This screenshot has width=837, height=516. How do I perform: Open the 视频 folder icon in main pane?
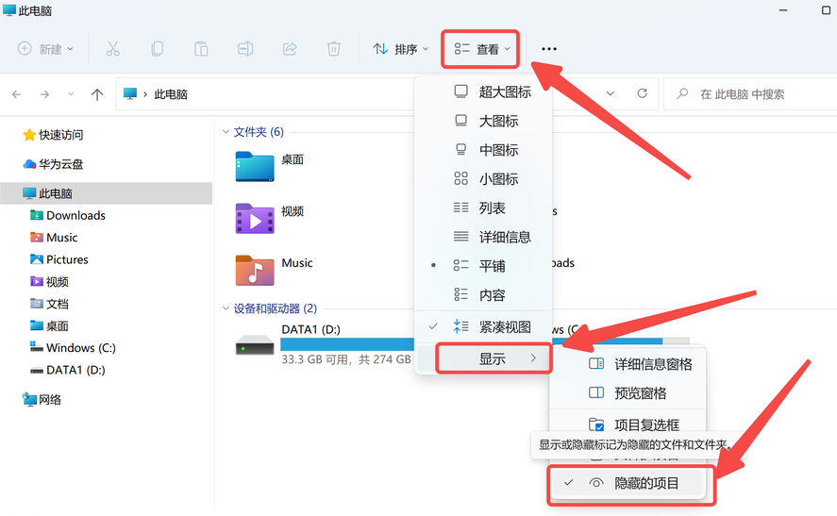click(x=255, y=218)
